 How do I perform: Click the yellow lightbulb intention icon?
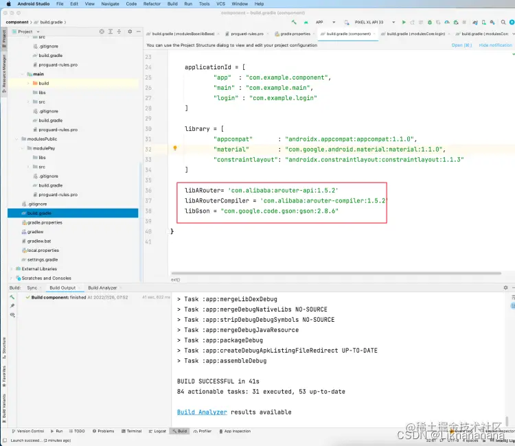click(175, 148)
